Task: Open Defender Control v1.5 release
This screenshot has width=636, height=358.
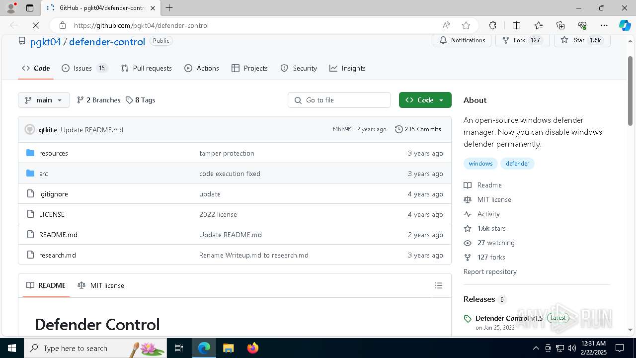Action: pos(509,318)
